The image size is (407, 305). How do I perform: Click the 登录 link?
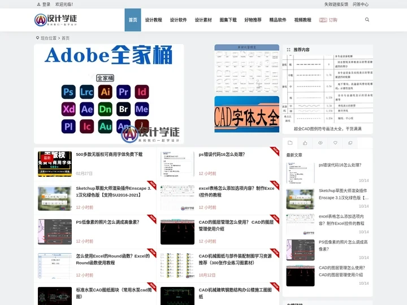tap(46, 5)
